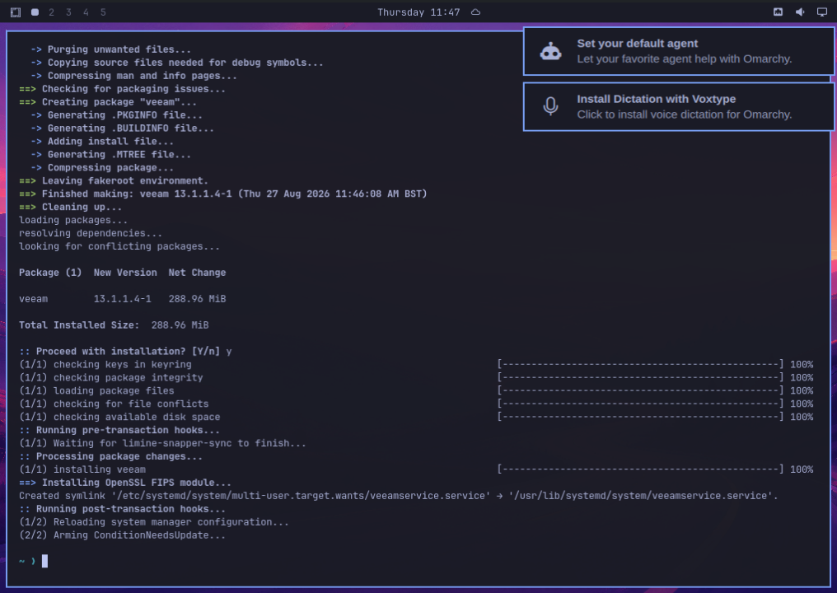Click progress bar for 'checking keys in keyring'
Image resolution: width=837 pixels, height=593 pixels.
point(641,365)
